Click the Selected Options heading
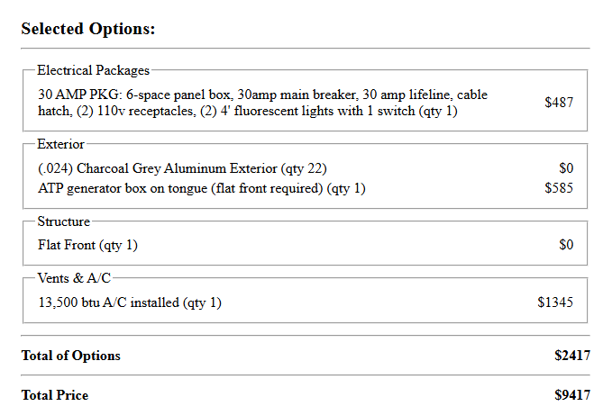Screen dimensions: 603x406 [x=88, y=29]
